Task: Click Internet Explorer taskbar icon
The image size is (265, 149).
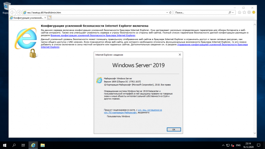Action: point(33,145)
